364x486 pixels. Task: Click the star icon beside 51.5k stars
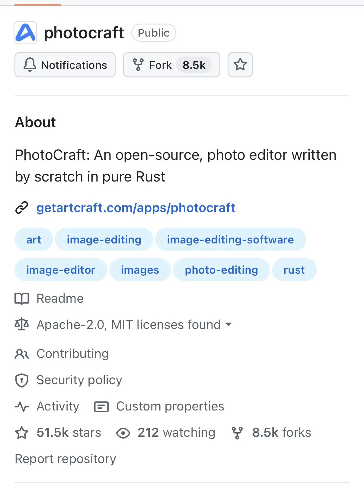pyautogui.click(x=22, y=433)
